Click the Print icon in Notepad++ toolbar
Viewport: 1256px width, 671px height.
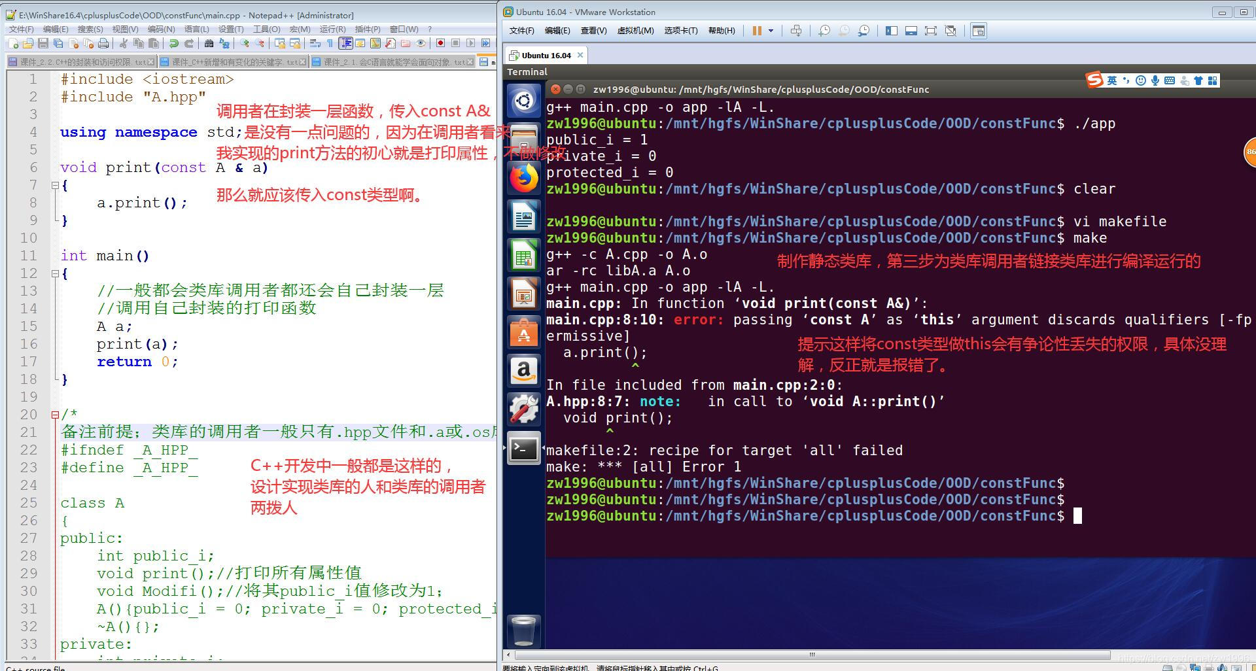[103, 43]
